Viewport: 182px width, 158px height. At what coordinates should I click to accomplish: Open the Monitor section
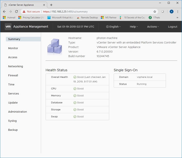pos(13,48)
